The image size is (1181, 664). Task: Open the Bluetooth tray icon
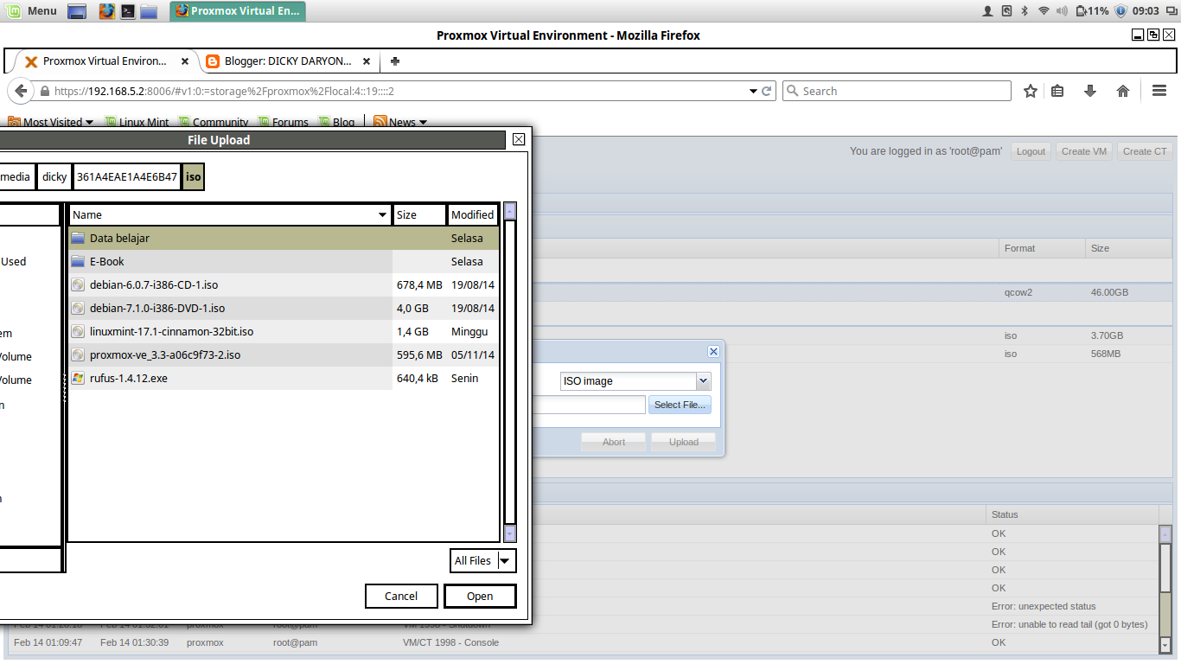tap(1025, 11)
